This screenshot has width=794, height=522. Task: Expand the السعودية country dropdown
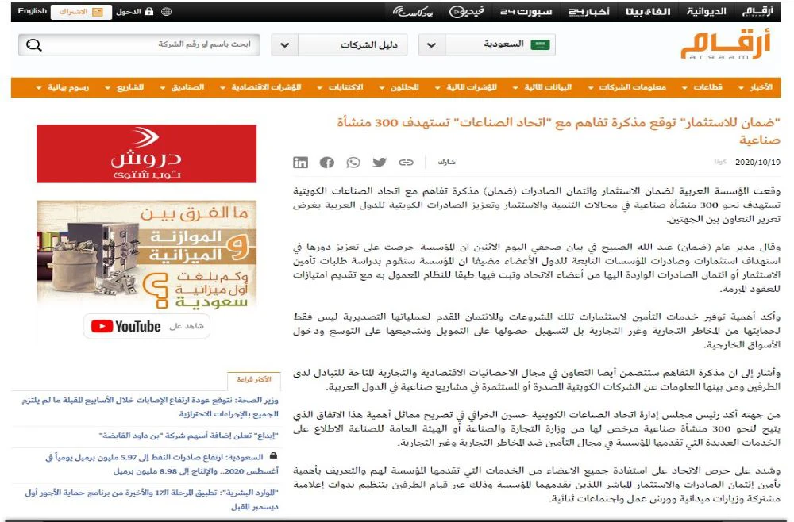coord(488,44)
